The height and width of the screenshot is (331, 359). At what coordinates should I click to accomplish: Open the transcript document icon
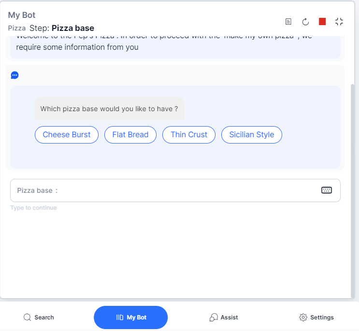click(288, 22)
